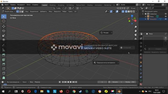
Task: Click the timeline play button
Action: click(71, 82)
